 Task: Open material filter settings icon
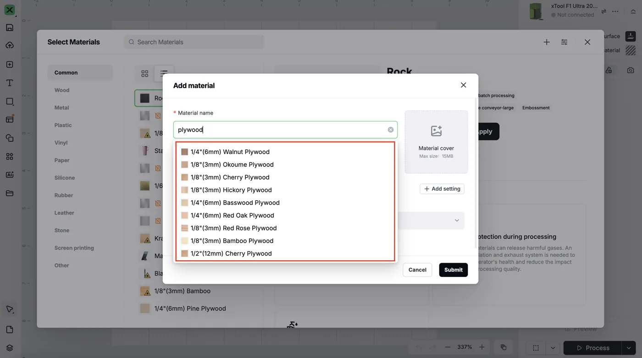(x=564, y=42)
